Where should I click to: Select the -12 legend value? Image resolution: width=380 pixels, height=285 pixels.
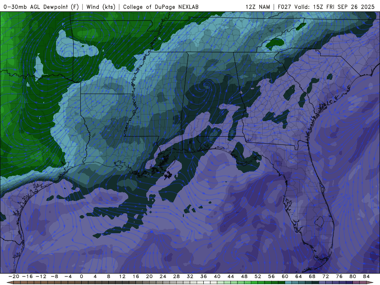[41, 276]
